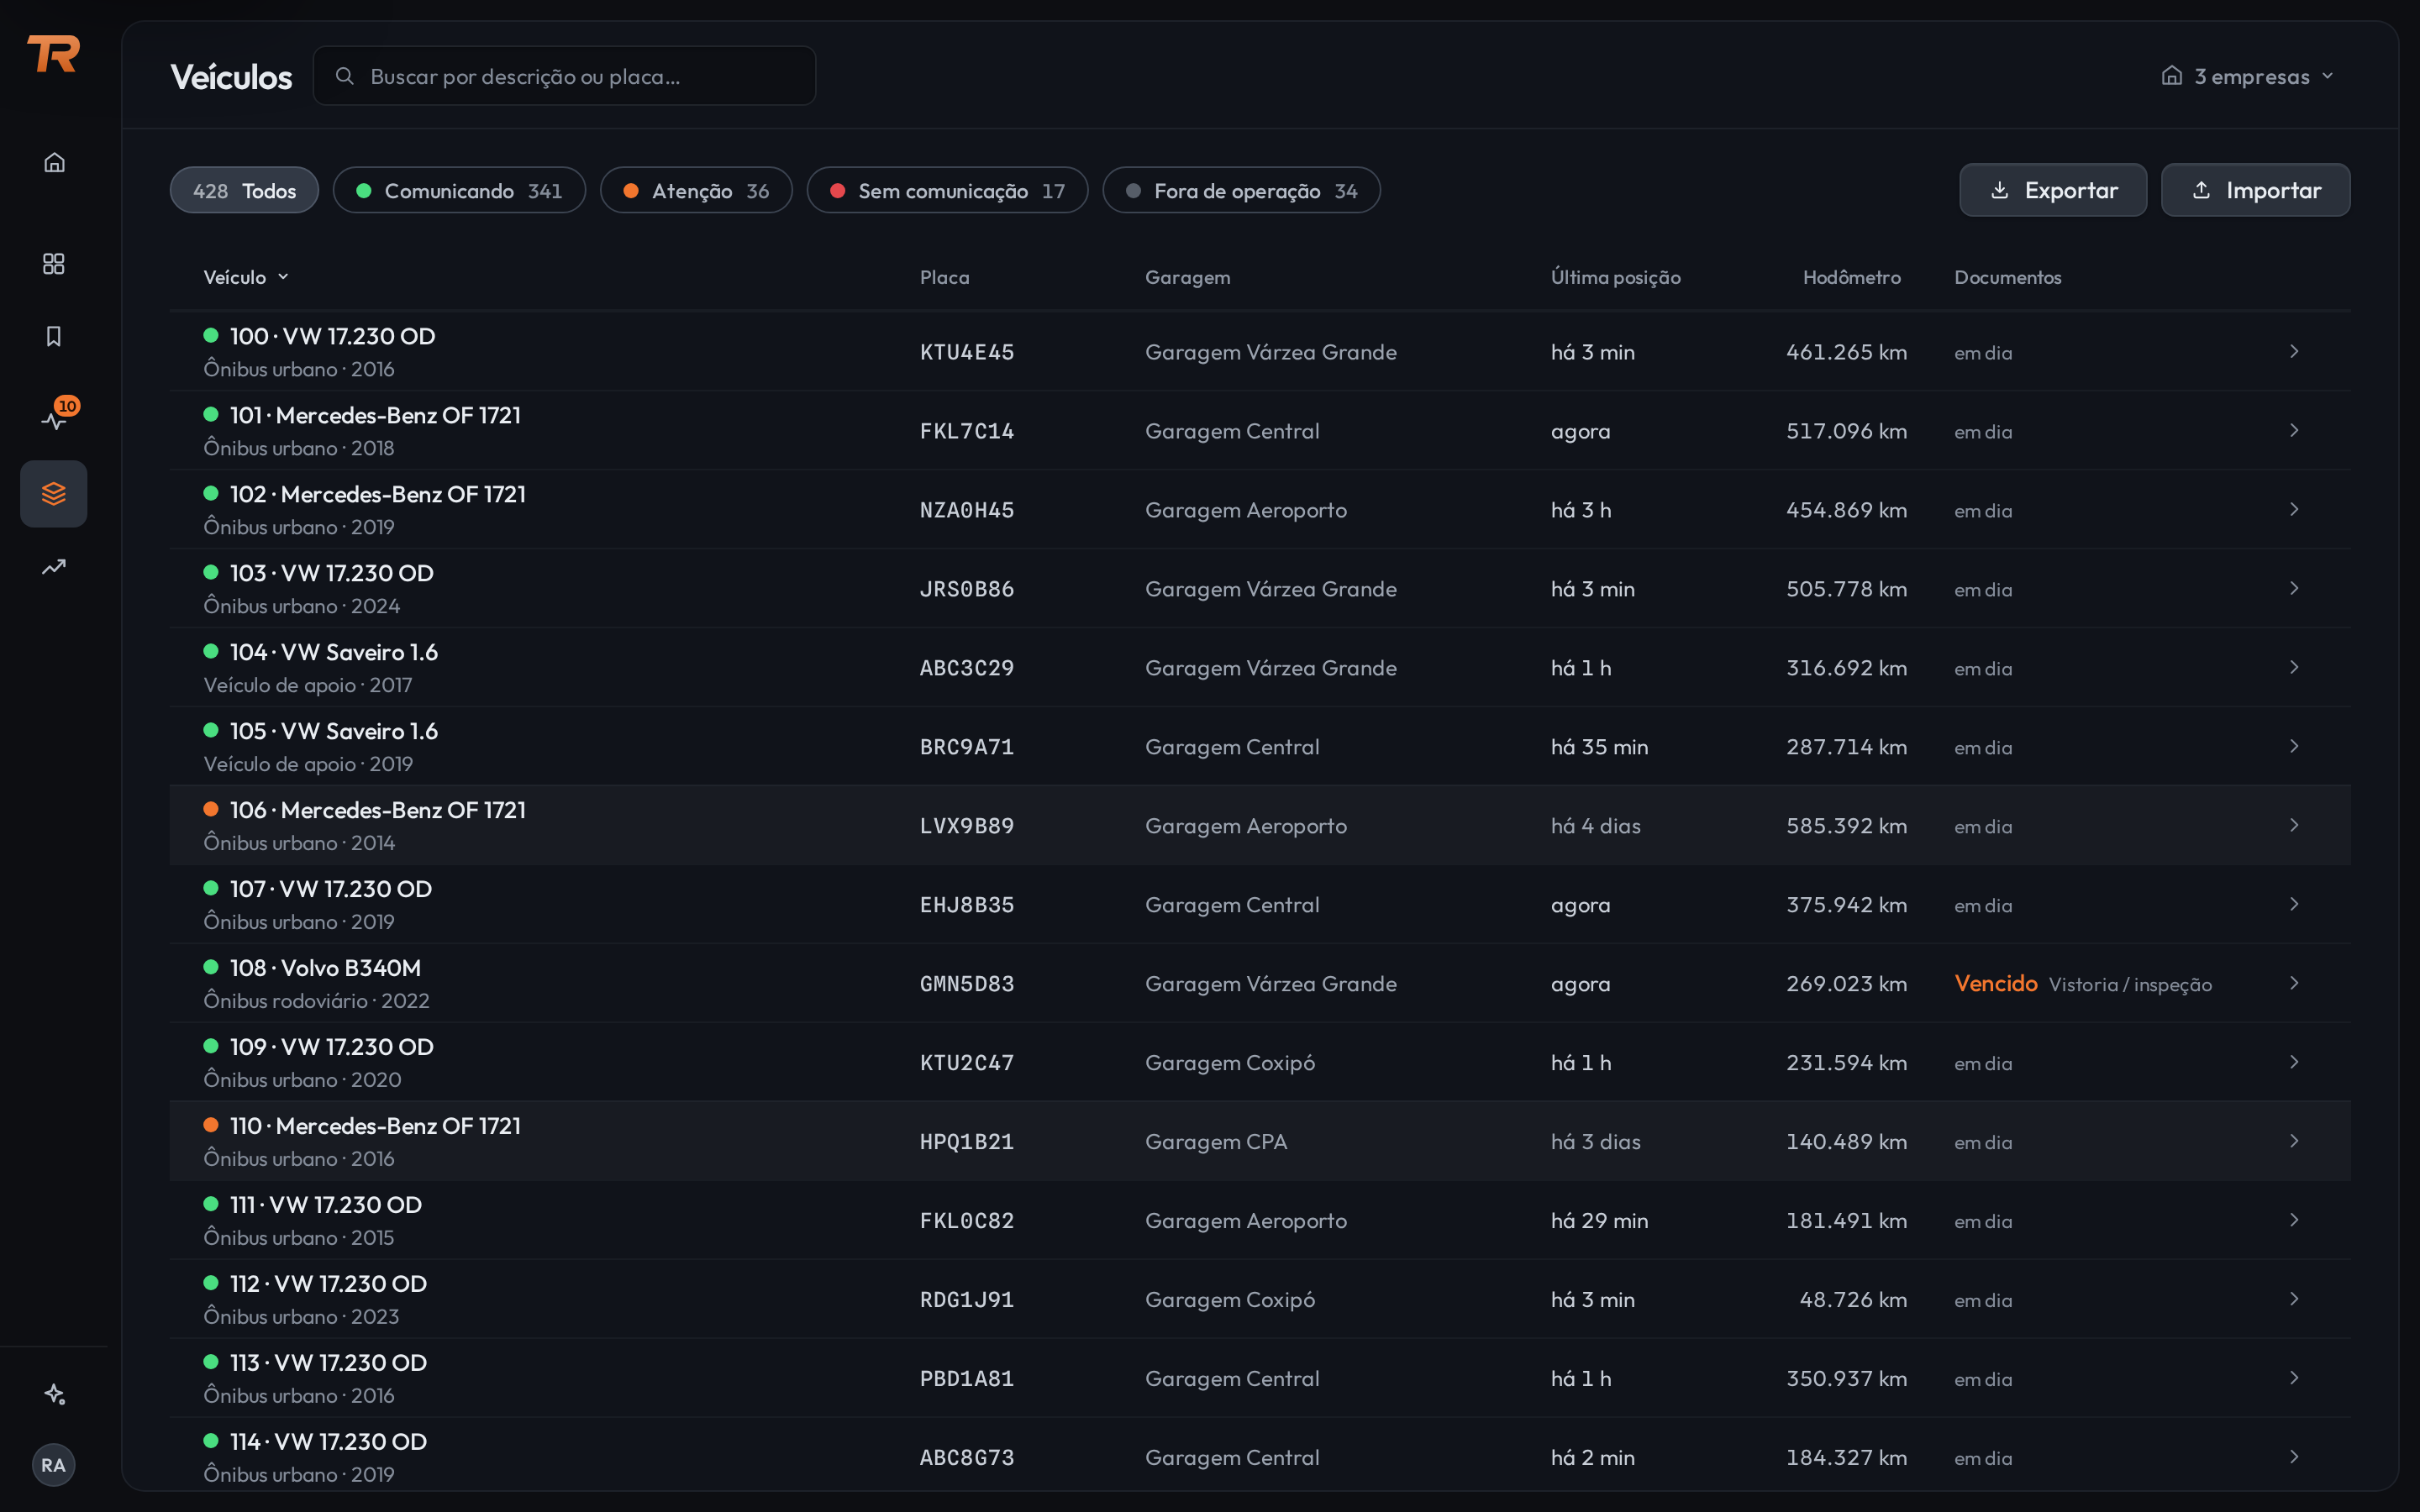The image size is (2420, 1512).
Task: Click the chevron for vehicle 104 row
Action: [2294, 667]
